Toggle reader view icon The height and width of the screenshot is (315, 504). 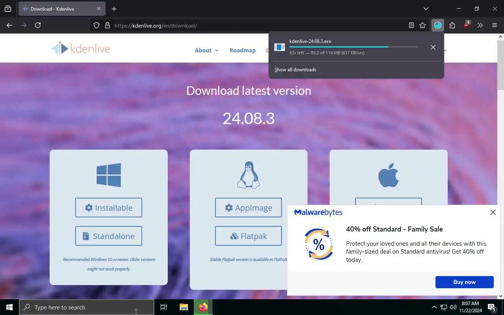click(411, 25)
